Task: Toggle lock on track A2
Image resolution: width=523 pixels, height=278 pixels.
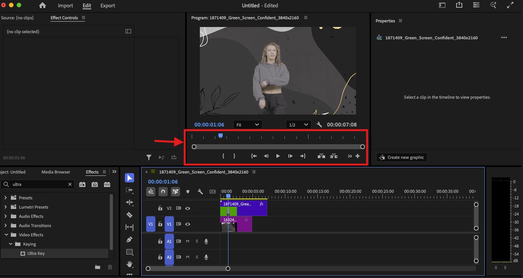Action: pos(160,257)
